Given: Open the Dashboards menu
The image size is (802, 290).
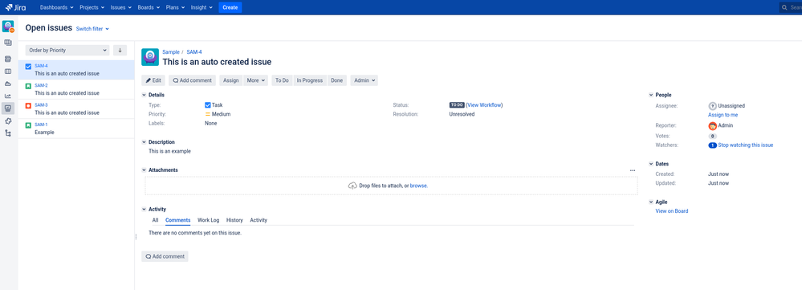Looking at the screenshot, I should [57, 7].
